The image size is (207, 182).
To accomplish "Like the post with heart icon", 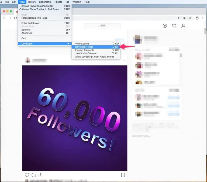I will tap(27, 175).
